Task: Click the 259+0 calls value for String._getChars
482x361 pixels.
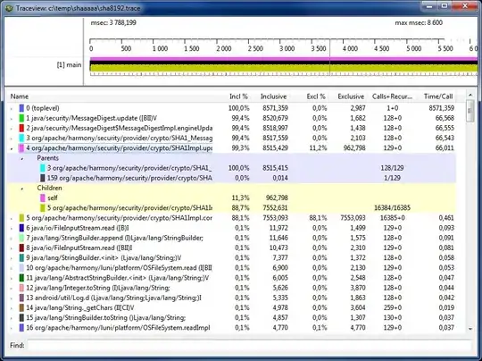Action: 392,307
